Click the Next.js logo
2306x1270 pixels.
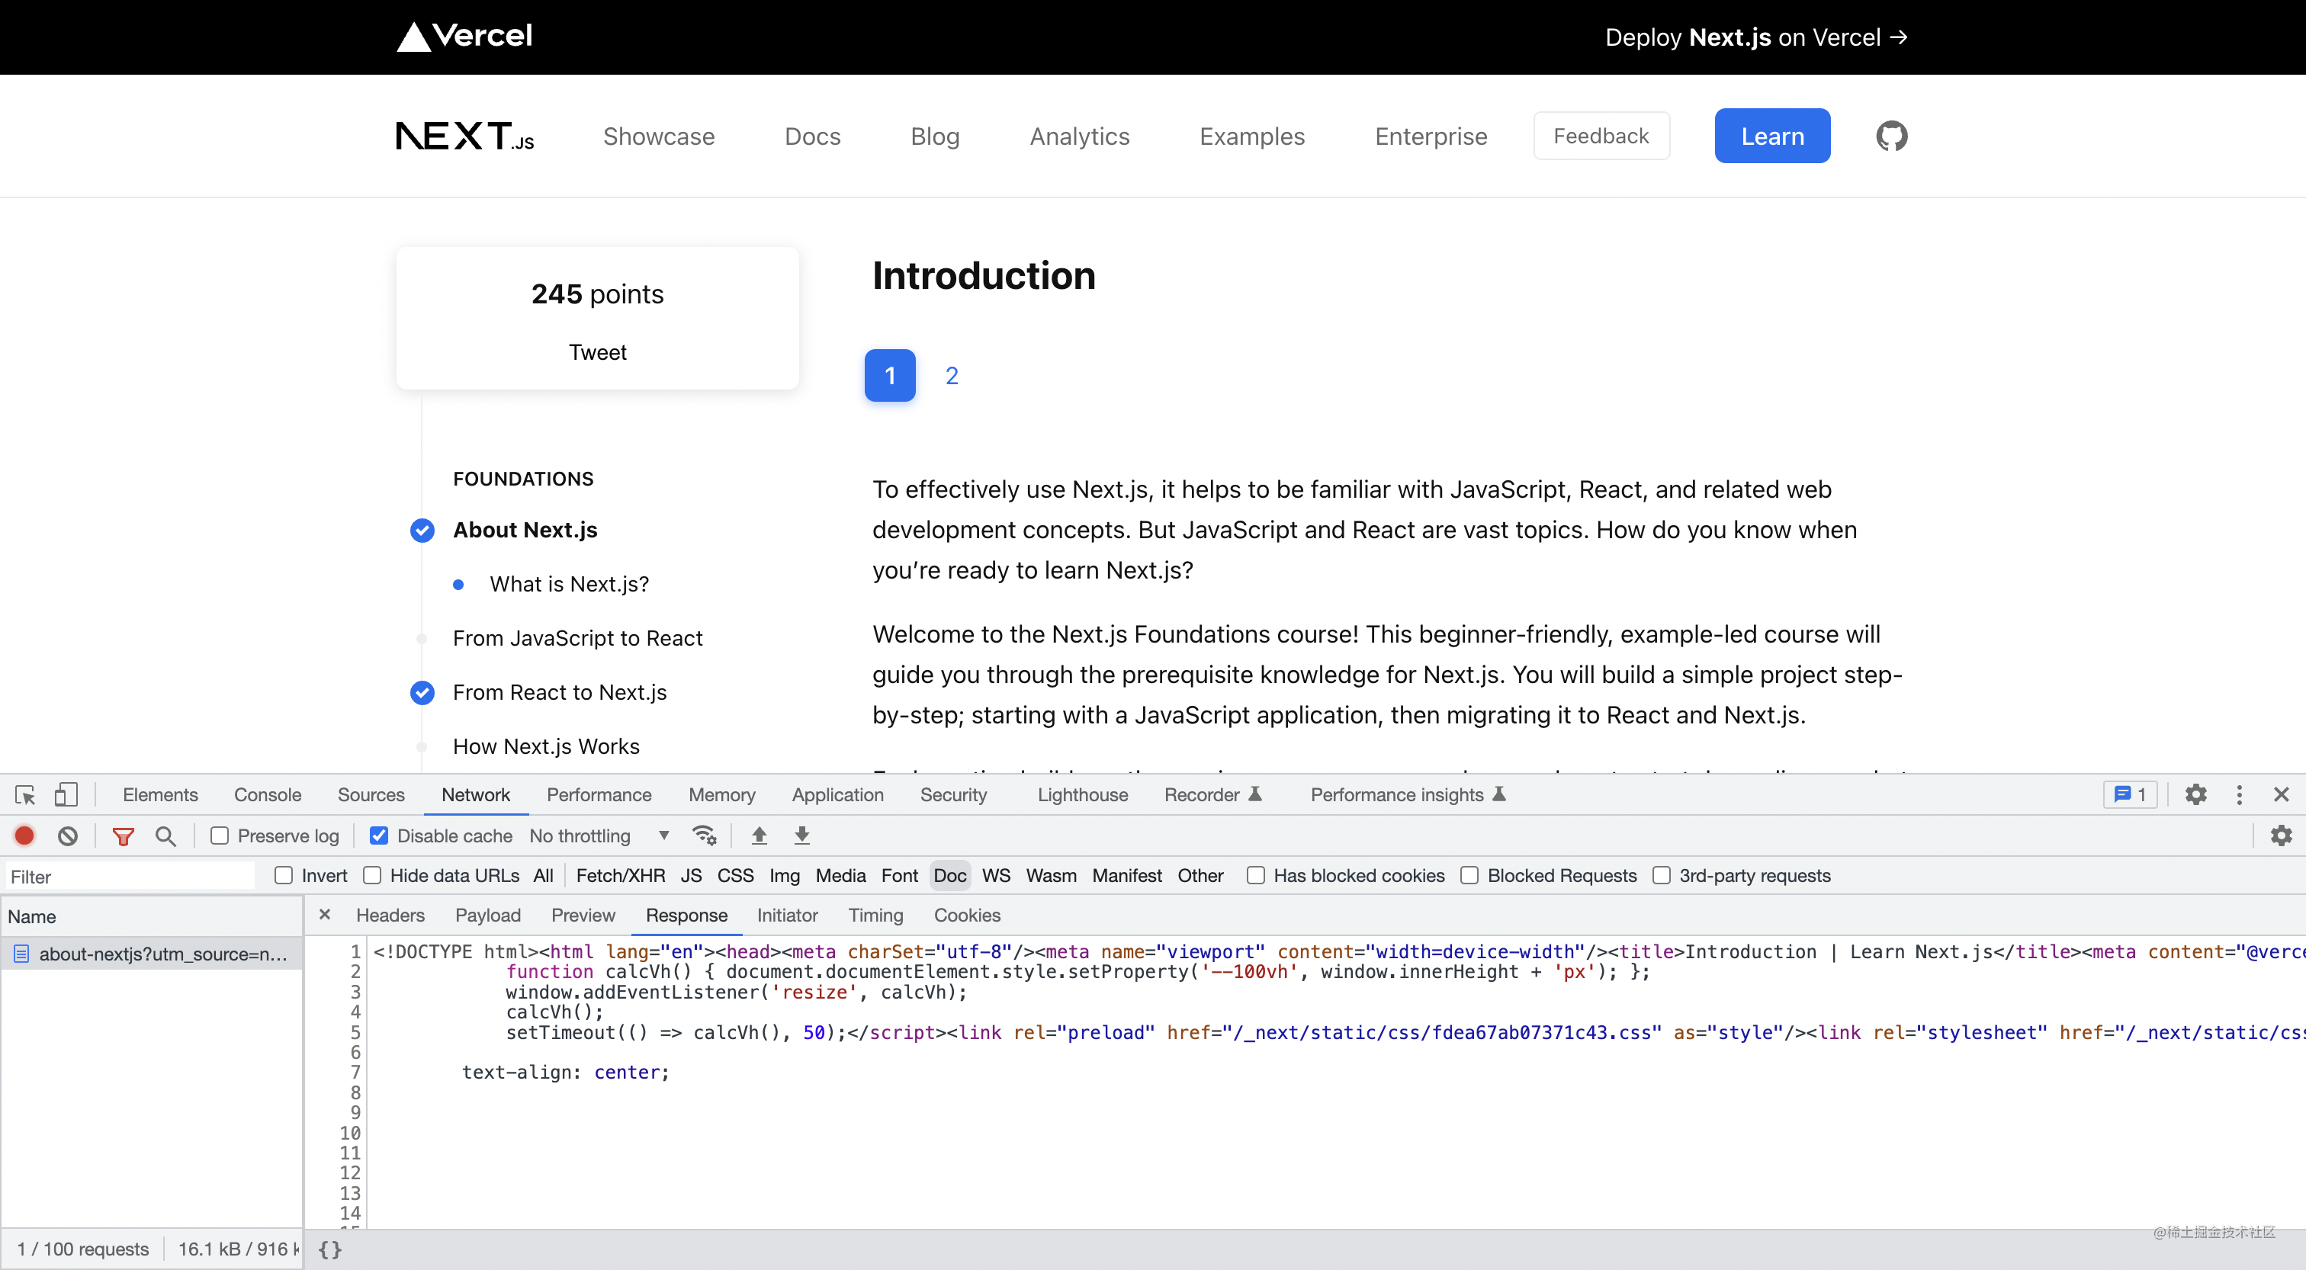464,136
